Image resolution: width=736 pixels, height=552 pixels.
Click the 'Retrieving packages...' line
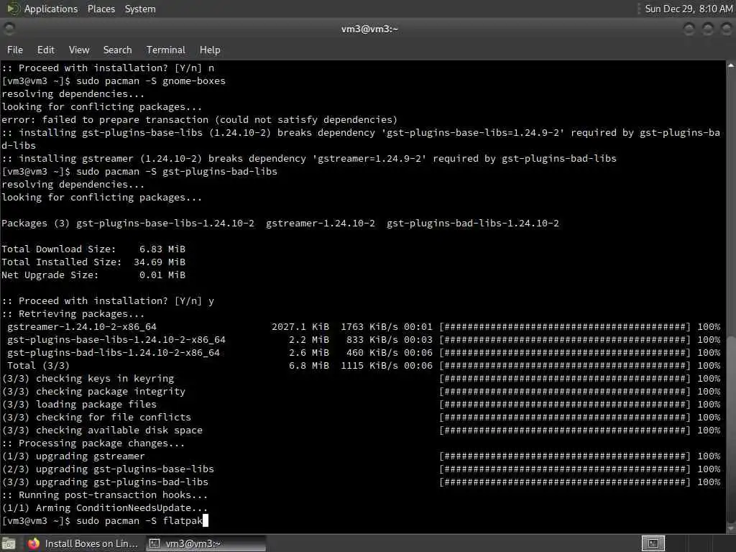click(73, 313)
